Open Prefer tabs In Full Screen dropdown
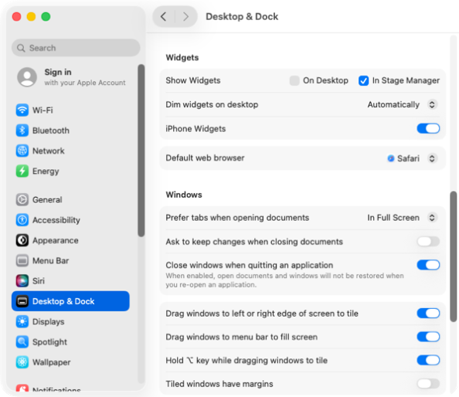This screenshot has width=459, height=397. (x=403, y=218)
